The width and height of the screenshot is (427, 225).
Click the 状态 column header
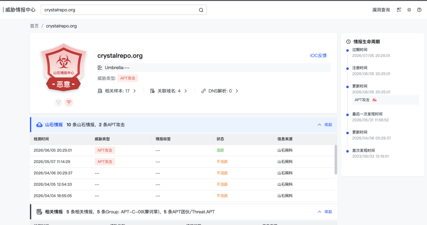point(220,139)
